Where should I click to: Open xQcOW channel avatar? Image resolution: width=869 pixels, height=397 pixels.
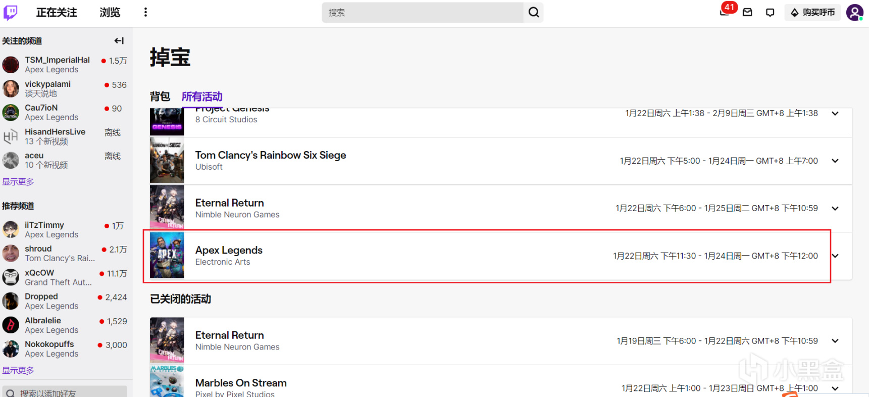click(11, 277)
